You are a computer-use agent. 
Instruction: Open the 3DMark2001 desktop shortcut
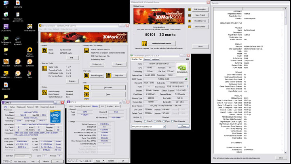(6, 73)
